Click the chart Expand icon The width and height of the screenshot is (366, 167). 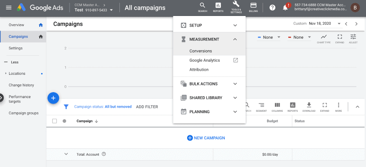pyautogui.click(x=339, y=39)
